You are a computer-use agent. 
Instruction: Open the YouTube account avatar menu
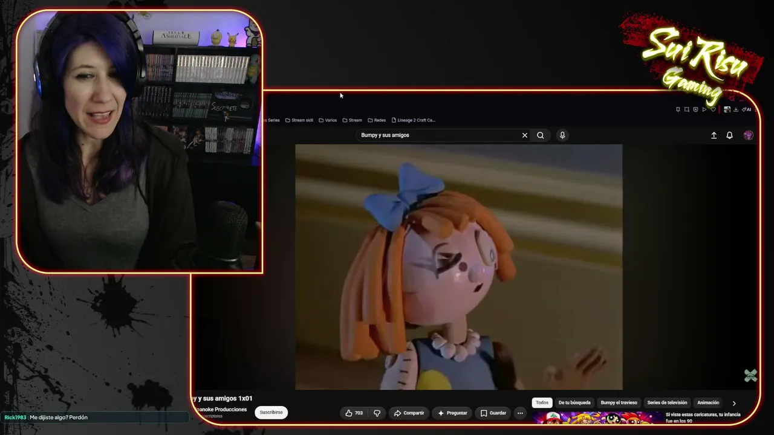(x=748, y=135)
